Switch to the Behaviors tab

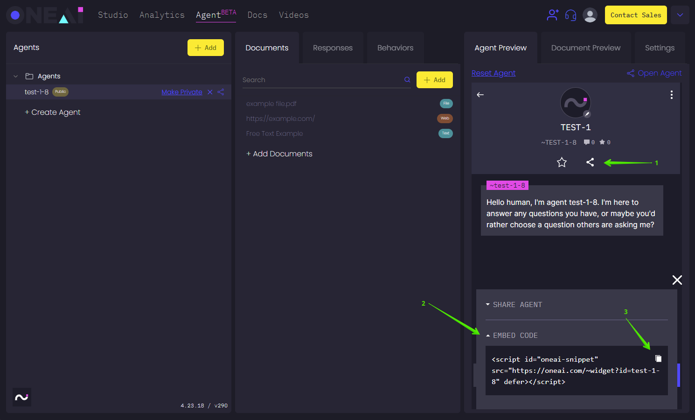pos(395,48)
